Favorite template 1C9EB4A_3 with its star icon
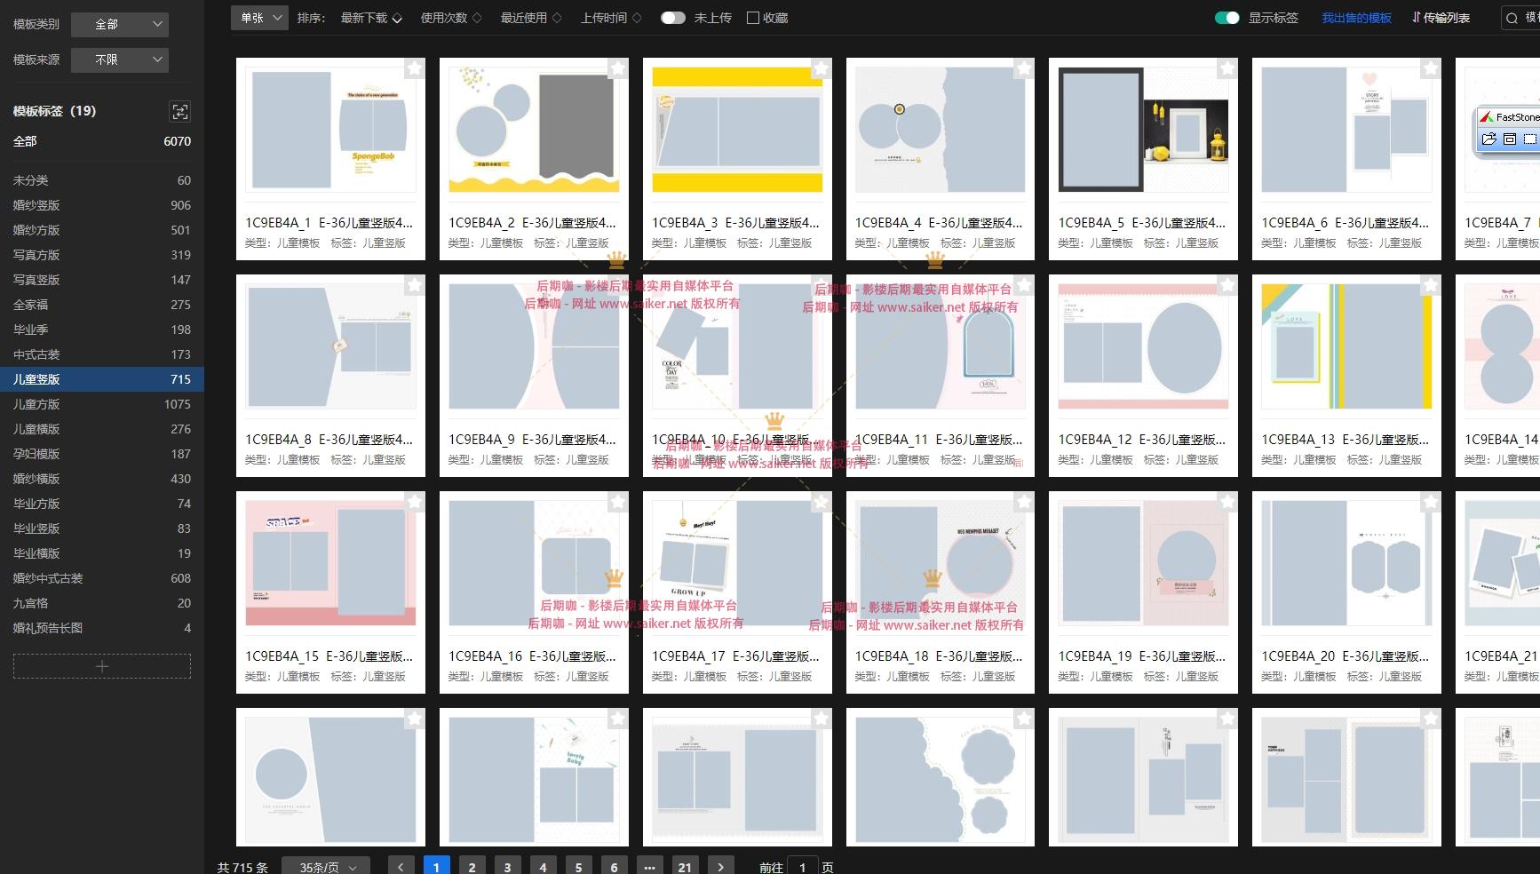1540x874 pixels. coord(822,68)
